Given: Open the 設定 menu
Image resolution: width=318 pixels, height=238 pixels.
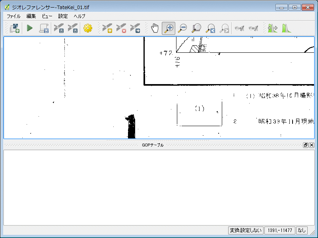Looking at the screenshot, I should [x=63, y=16].
